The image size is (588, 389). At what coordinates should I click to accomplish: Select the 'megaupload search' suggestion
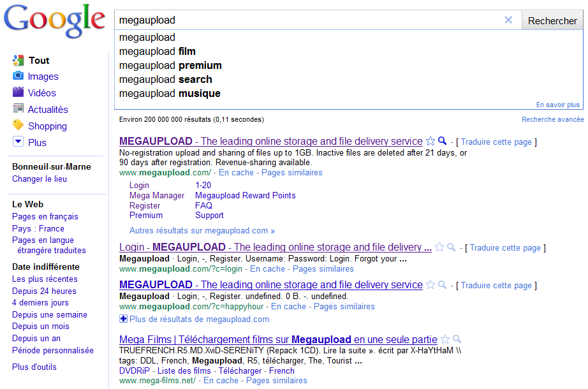click(165, 79)
